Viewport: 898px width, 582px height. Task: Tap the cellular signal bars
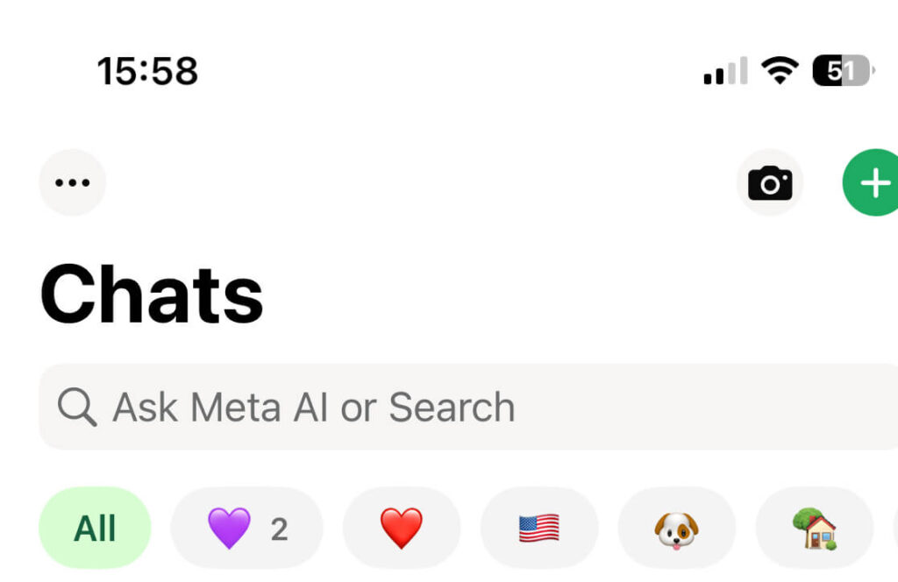click(x=725, y=71)
